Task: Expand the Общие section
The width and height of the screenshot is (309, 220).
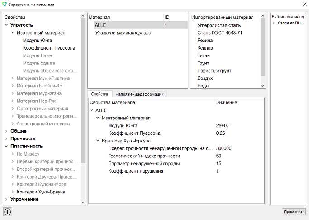Action: [x=6, y=131]
